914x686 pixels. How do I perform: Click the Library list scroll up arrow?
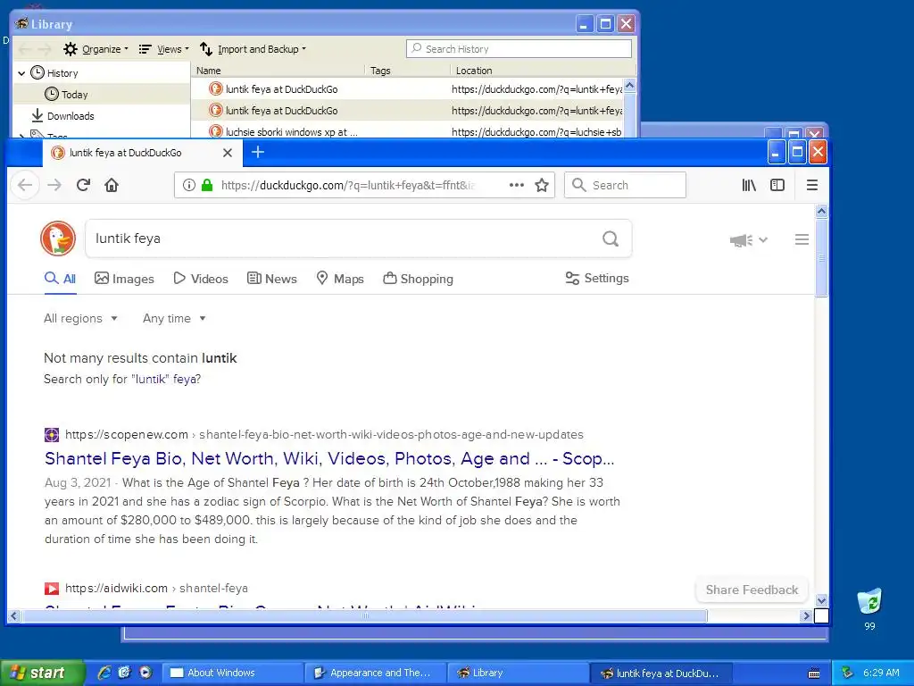(629, 87)
